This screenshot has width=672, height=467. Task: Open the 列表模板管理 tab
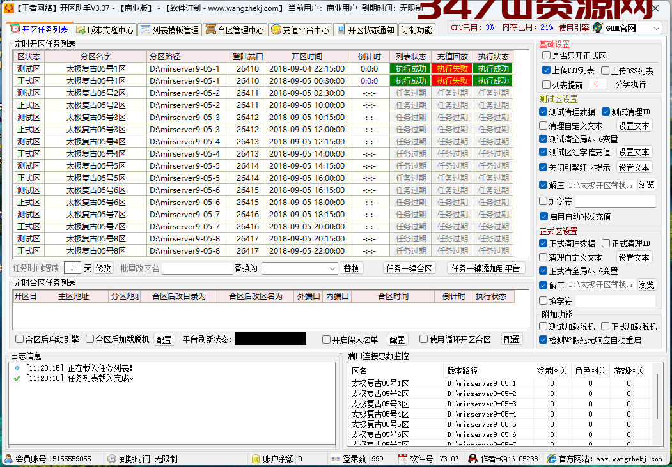(x=170, y=30)
